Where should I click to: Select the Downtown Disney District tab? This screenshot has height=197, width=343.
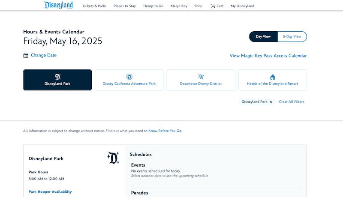201,80
